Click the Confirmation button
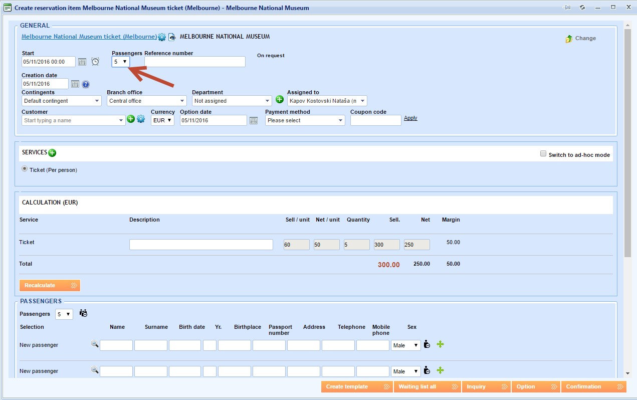 pos(594,386)
